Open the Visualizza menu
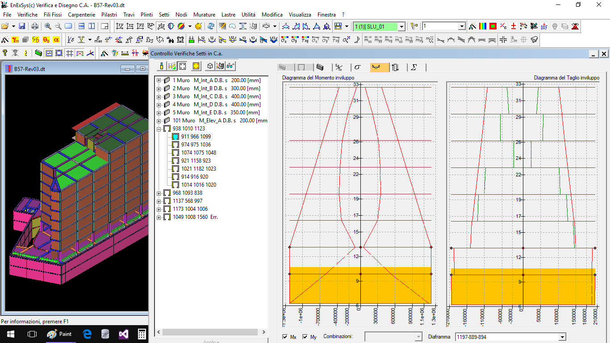The image size is (610, 343). click(x=300, y=15)
